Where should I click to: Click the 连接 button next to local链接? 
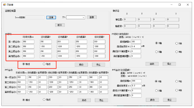point(51,17)
